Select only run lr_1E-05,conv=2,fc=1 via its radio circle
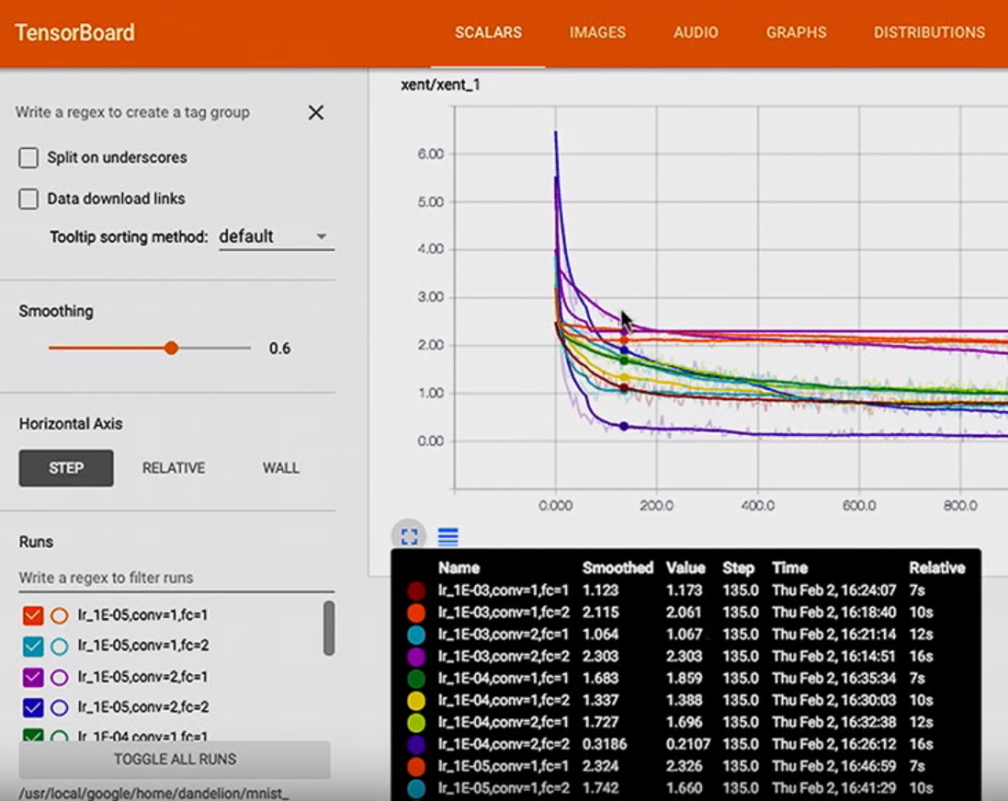 (x=59, y=677)
